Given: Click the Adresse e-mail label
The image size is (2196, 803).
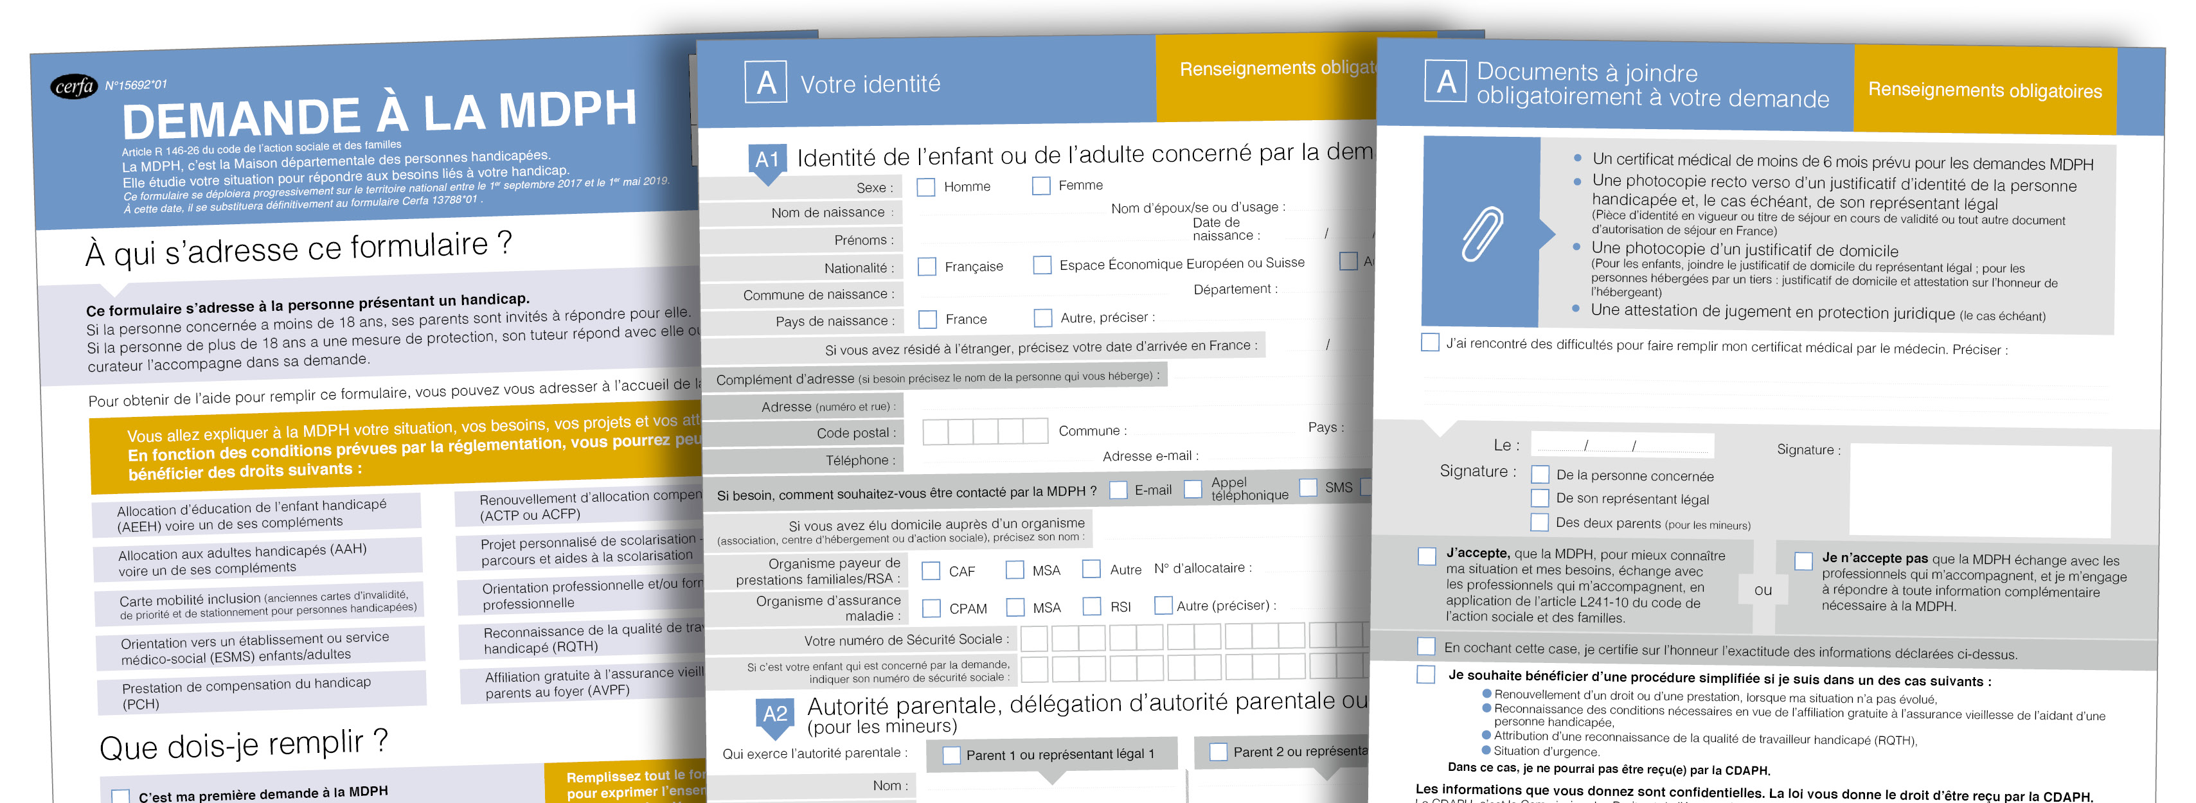Looking at the screenshot, I should 1150,456.
